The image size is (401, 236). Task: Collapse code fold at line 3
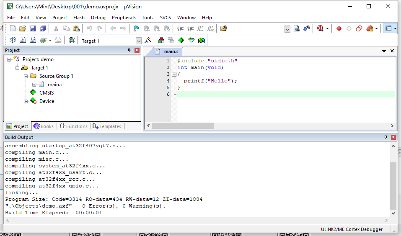tap(174, 74)
